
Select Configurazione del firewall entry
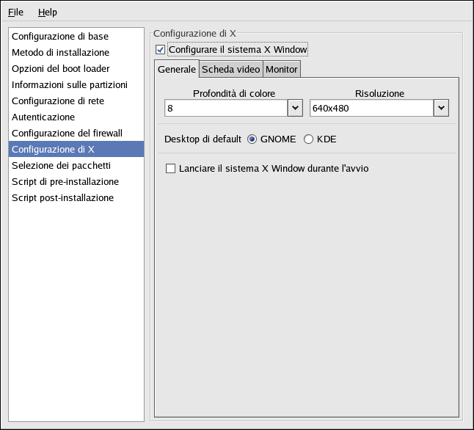tap(67, 134)
